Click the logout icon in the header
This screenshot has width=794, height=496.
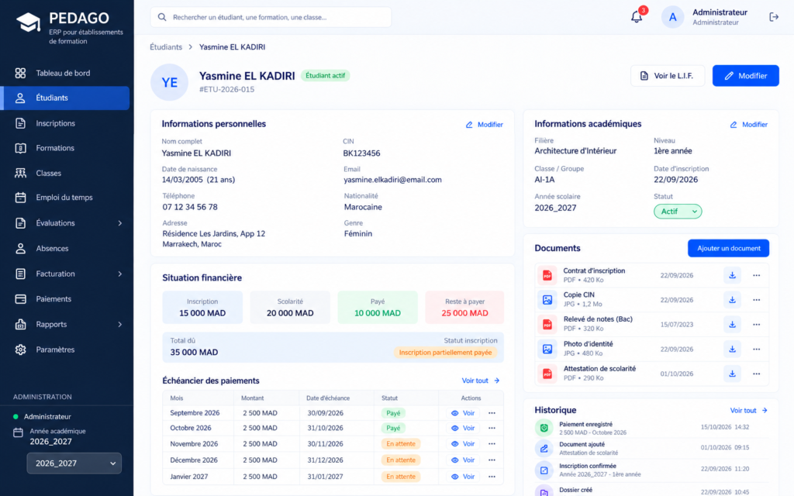[774, 17]
